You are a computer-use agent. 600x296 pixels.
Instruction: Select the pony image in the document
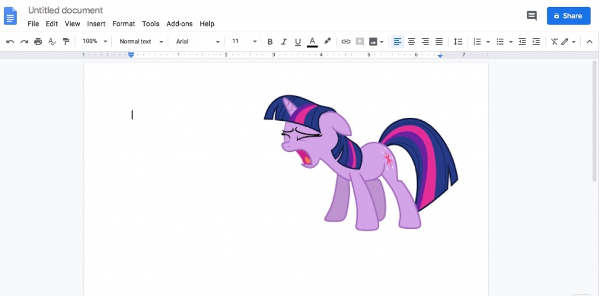pyautogui.click(x=361, y=163)
